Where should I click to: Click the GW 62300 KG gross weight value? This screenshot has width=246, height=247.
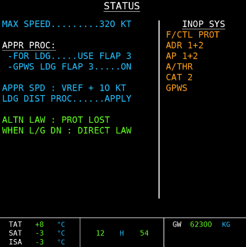tap(201, 225)
